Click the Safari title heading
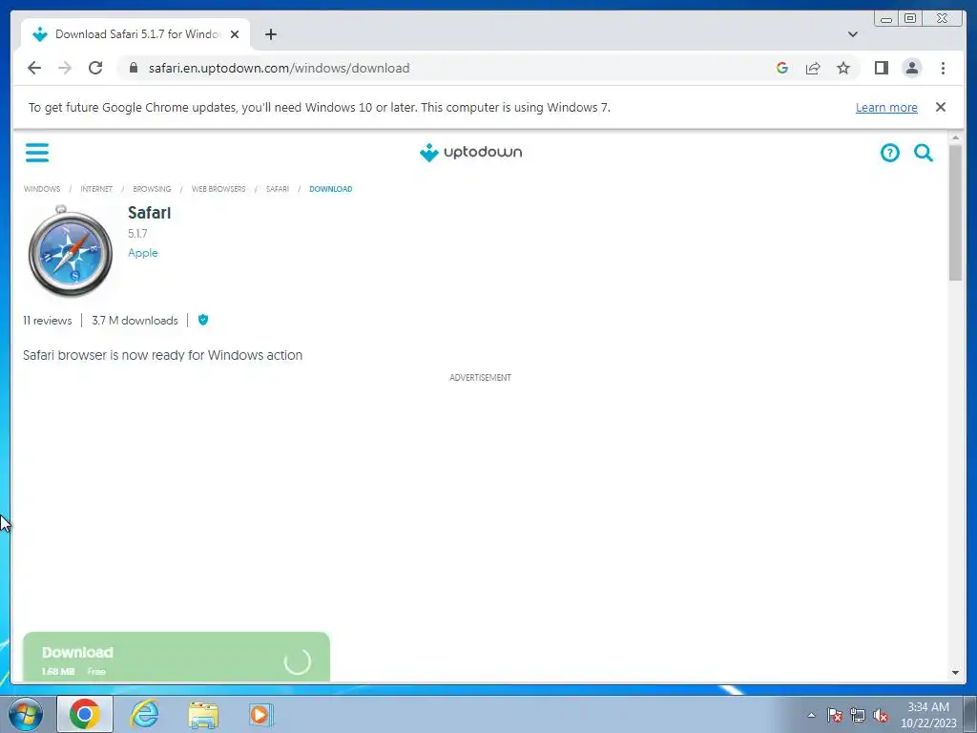The image size is (977, 733). [149, 213]
